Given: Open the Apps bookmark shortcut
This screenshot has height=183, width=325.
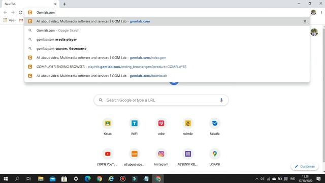Looking at the screenshot, I should [x=9, y=20].
